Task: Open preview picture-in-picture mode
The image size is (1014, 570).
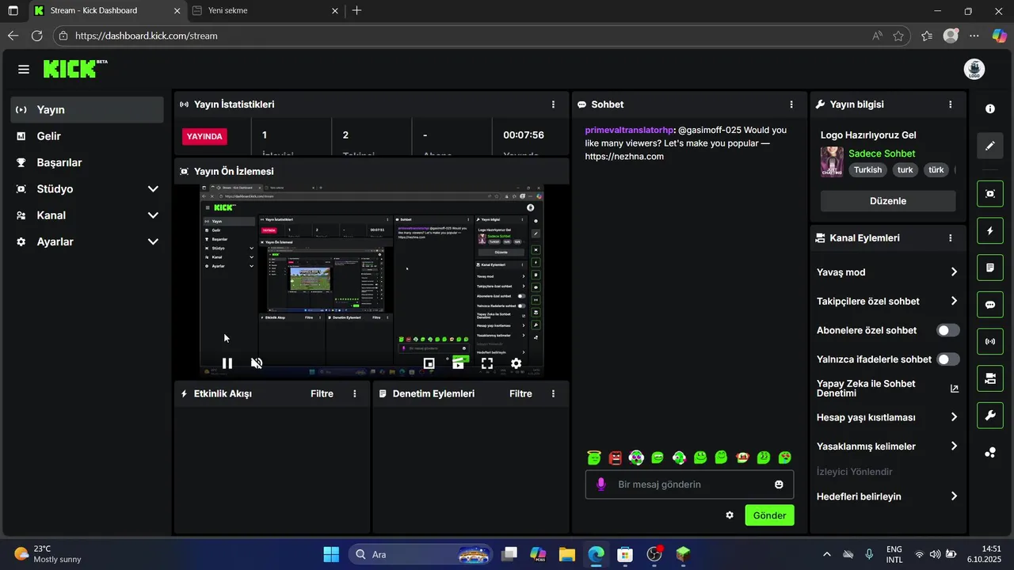Action: 429,363
